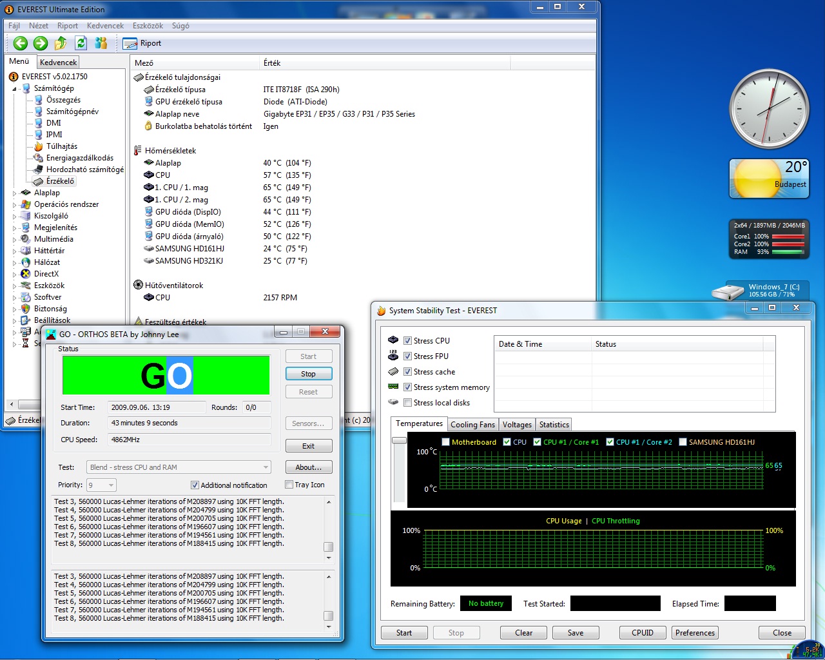Enable Motherboard temperature graph checkbox

[x=445, y=442]
